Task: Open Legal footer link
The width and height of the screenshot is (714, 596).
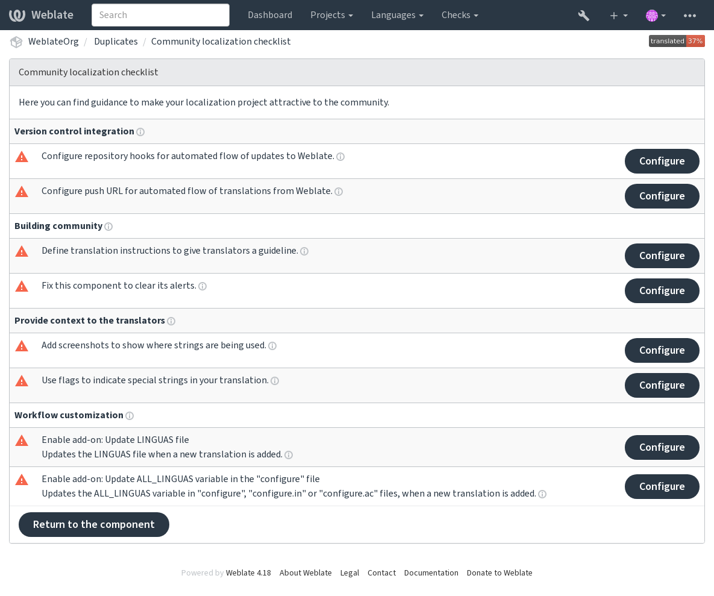Action: tap(349, 572)
